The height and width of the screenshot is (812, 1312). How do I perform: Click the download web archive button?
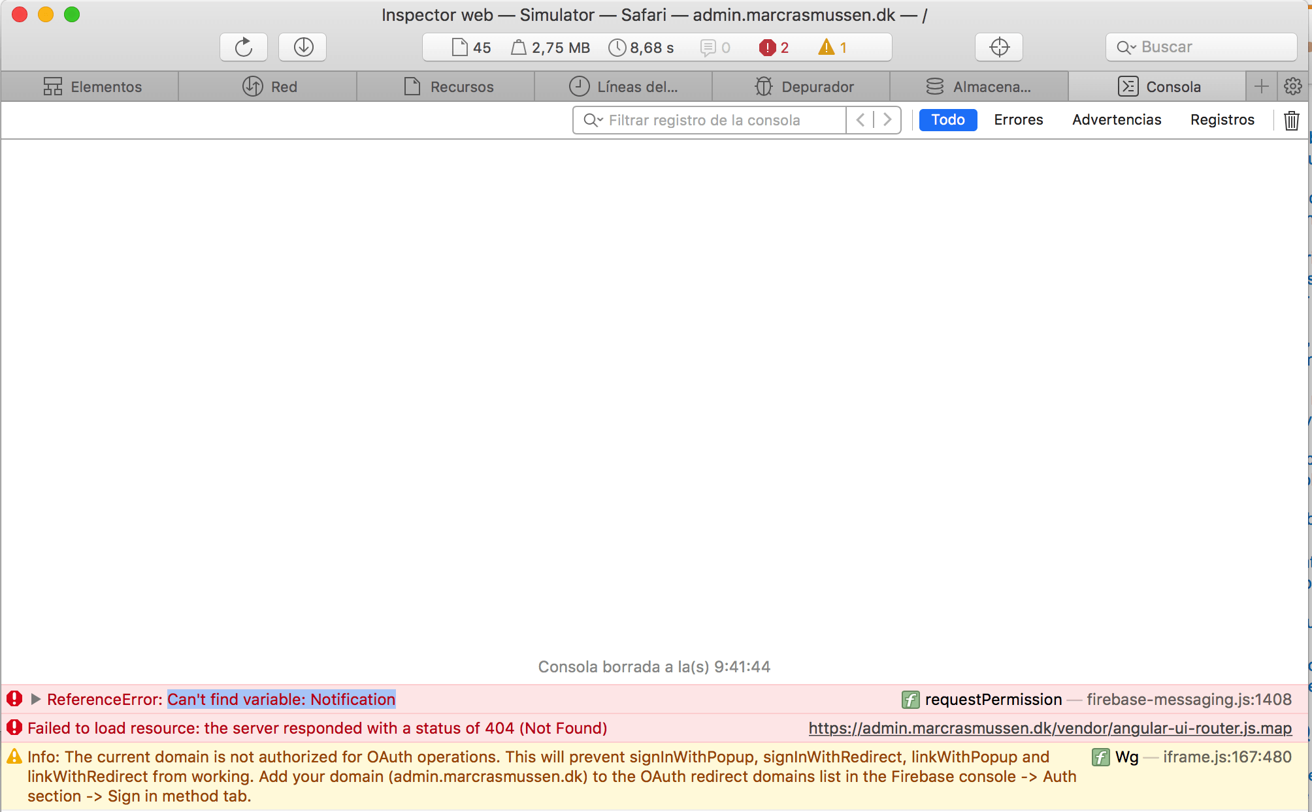click(303, 47)
